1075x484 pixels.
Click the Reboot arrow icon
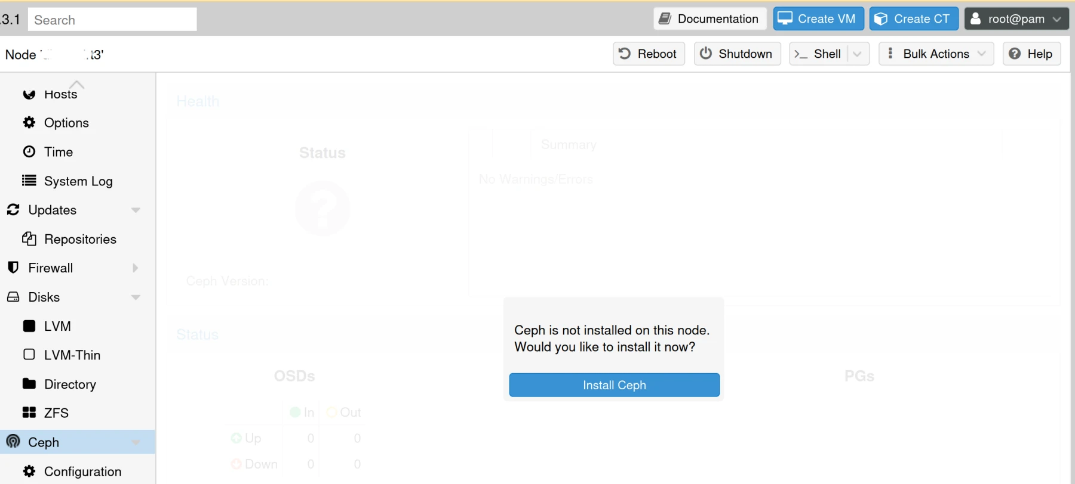[x=625, y=54]
